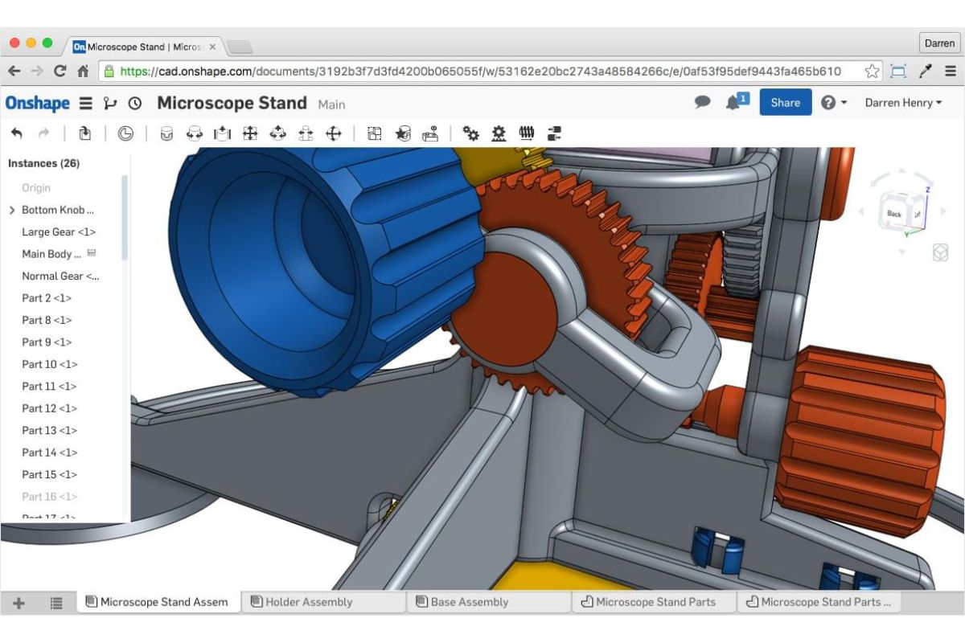Image resolution: width=965 pixels, height=643 pixels.
Task: Select Normal Gear instance in list
Action: pos(60,276)
